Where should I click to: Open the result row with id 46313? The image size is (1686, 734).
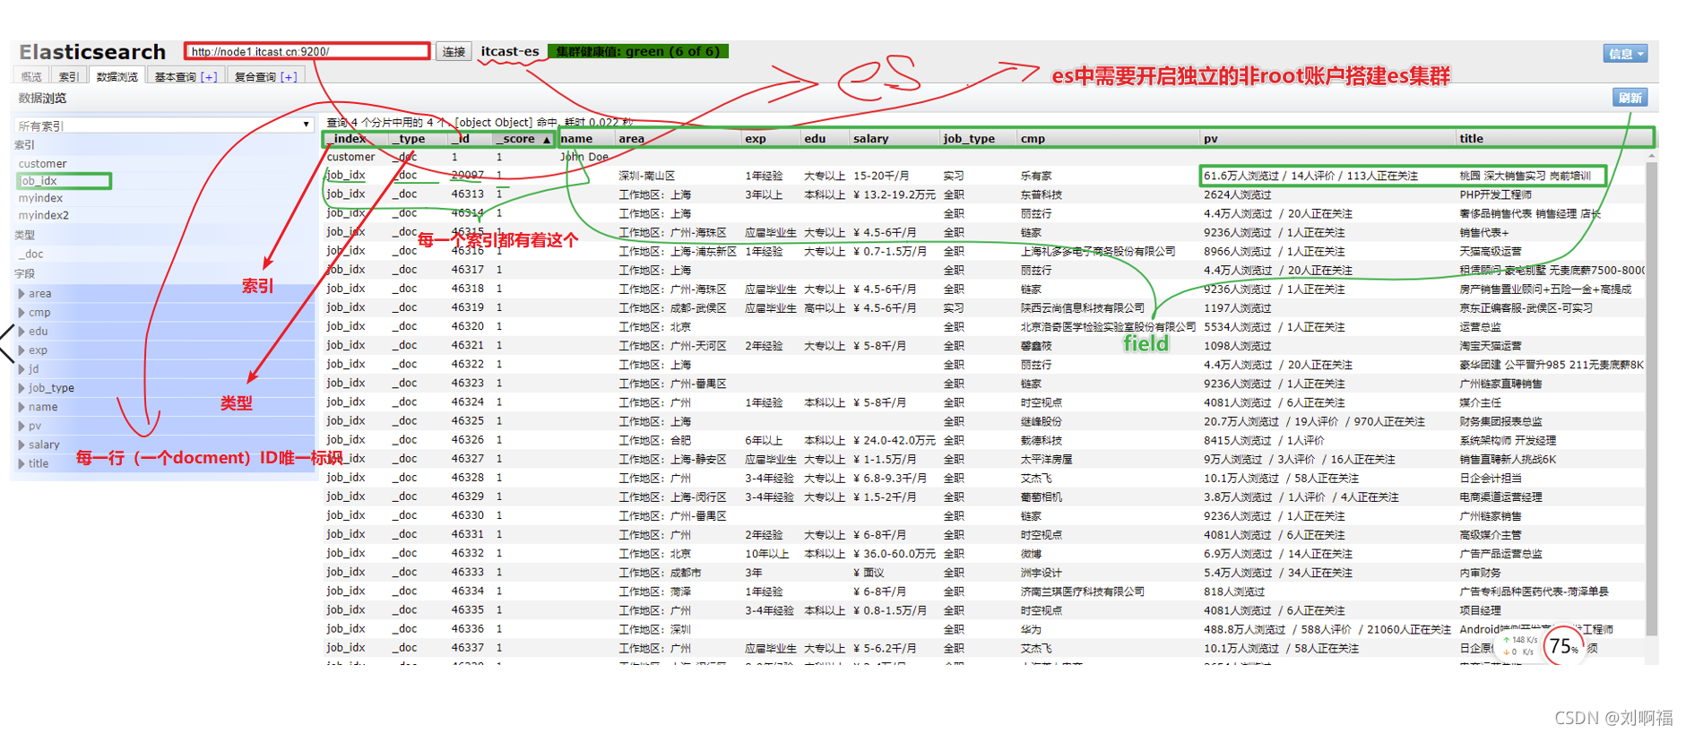pos(983,194)
